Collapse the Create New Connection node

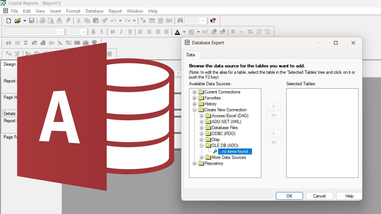(195, 110)
